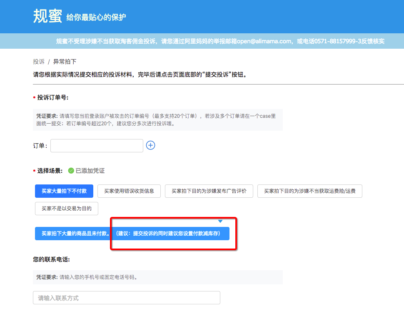This screenshot has width=404, height=316.
Task: Click the blue triangle arrow above the suggestion
Action: pyautogui.click(x=220, y=221)
